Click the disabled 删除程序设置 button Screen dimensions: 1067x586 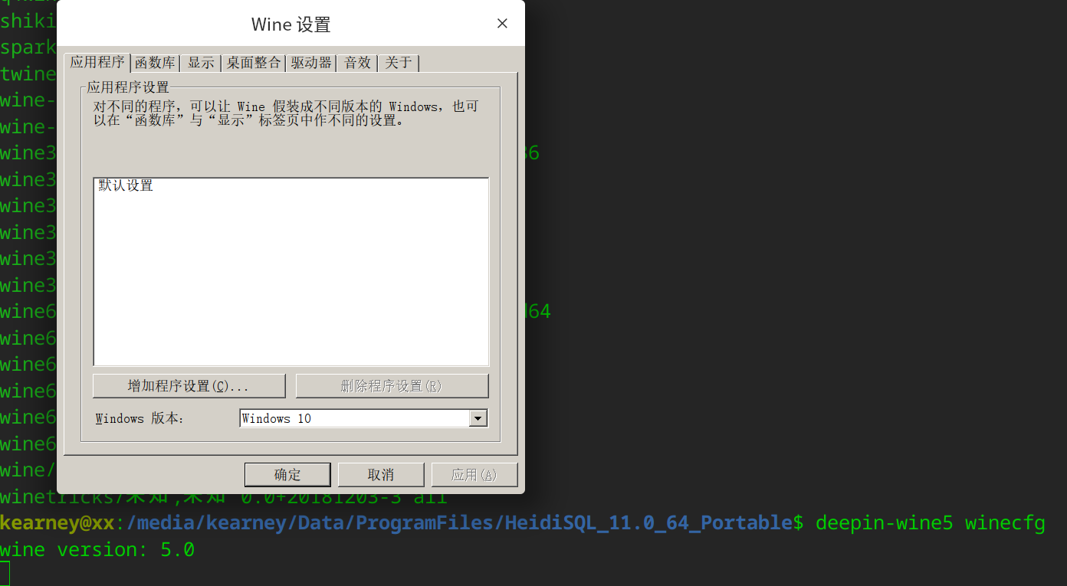(x=392, y=385)
